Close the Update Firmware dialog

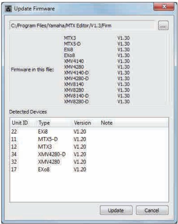coord(164,7)
